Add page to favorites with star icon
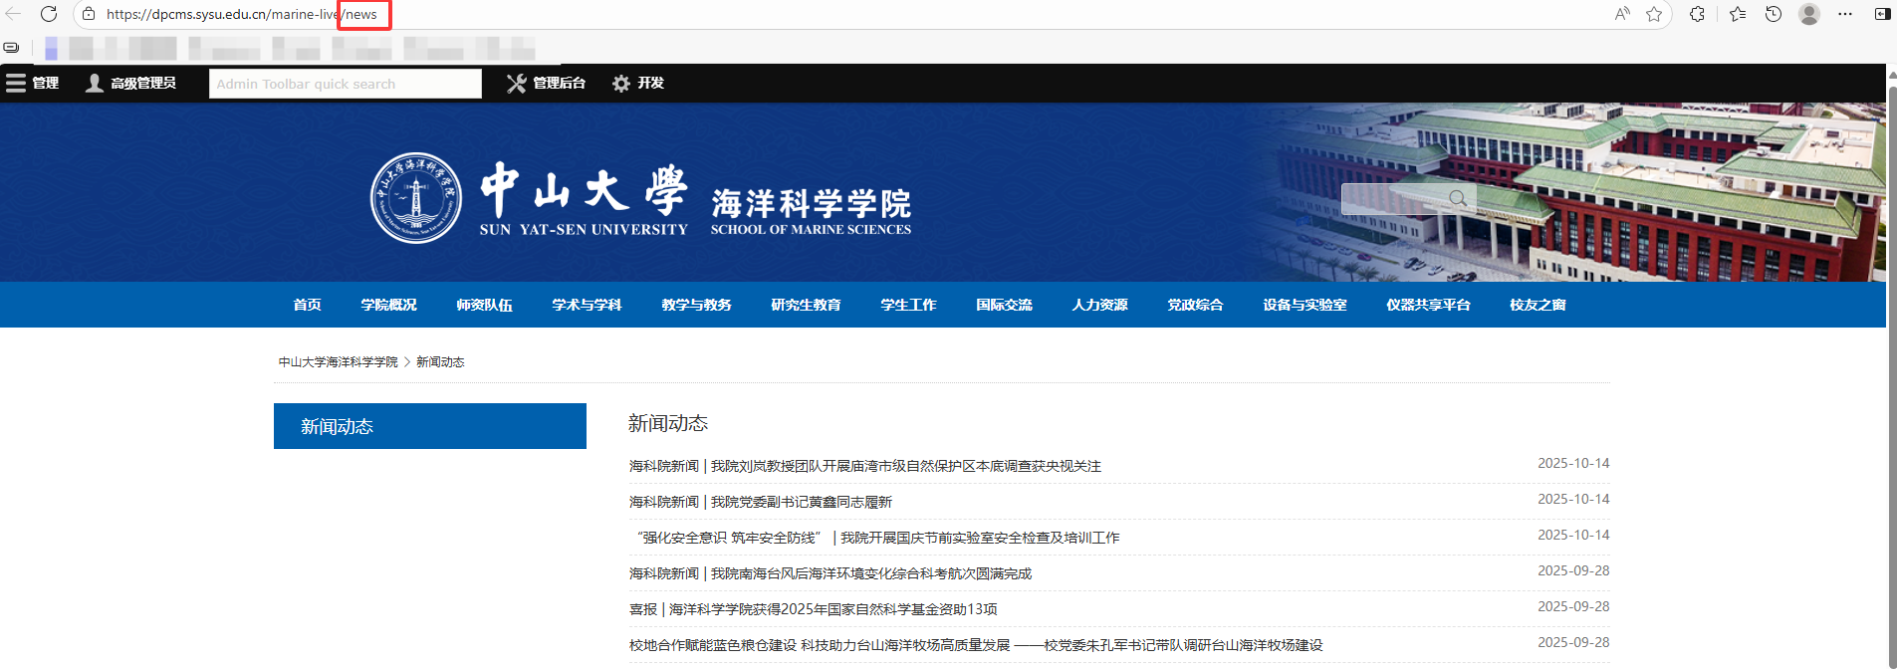This screenshot has height=669, width=1897. point(1654,14)
